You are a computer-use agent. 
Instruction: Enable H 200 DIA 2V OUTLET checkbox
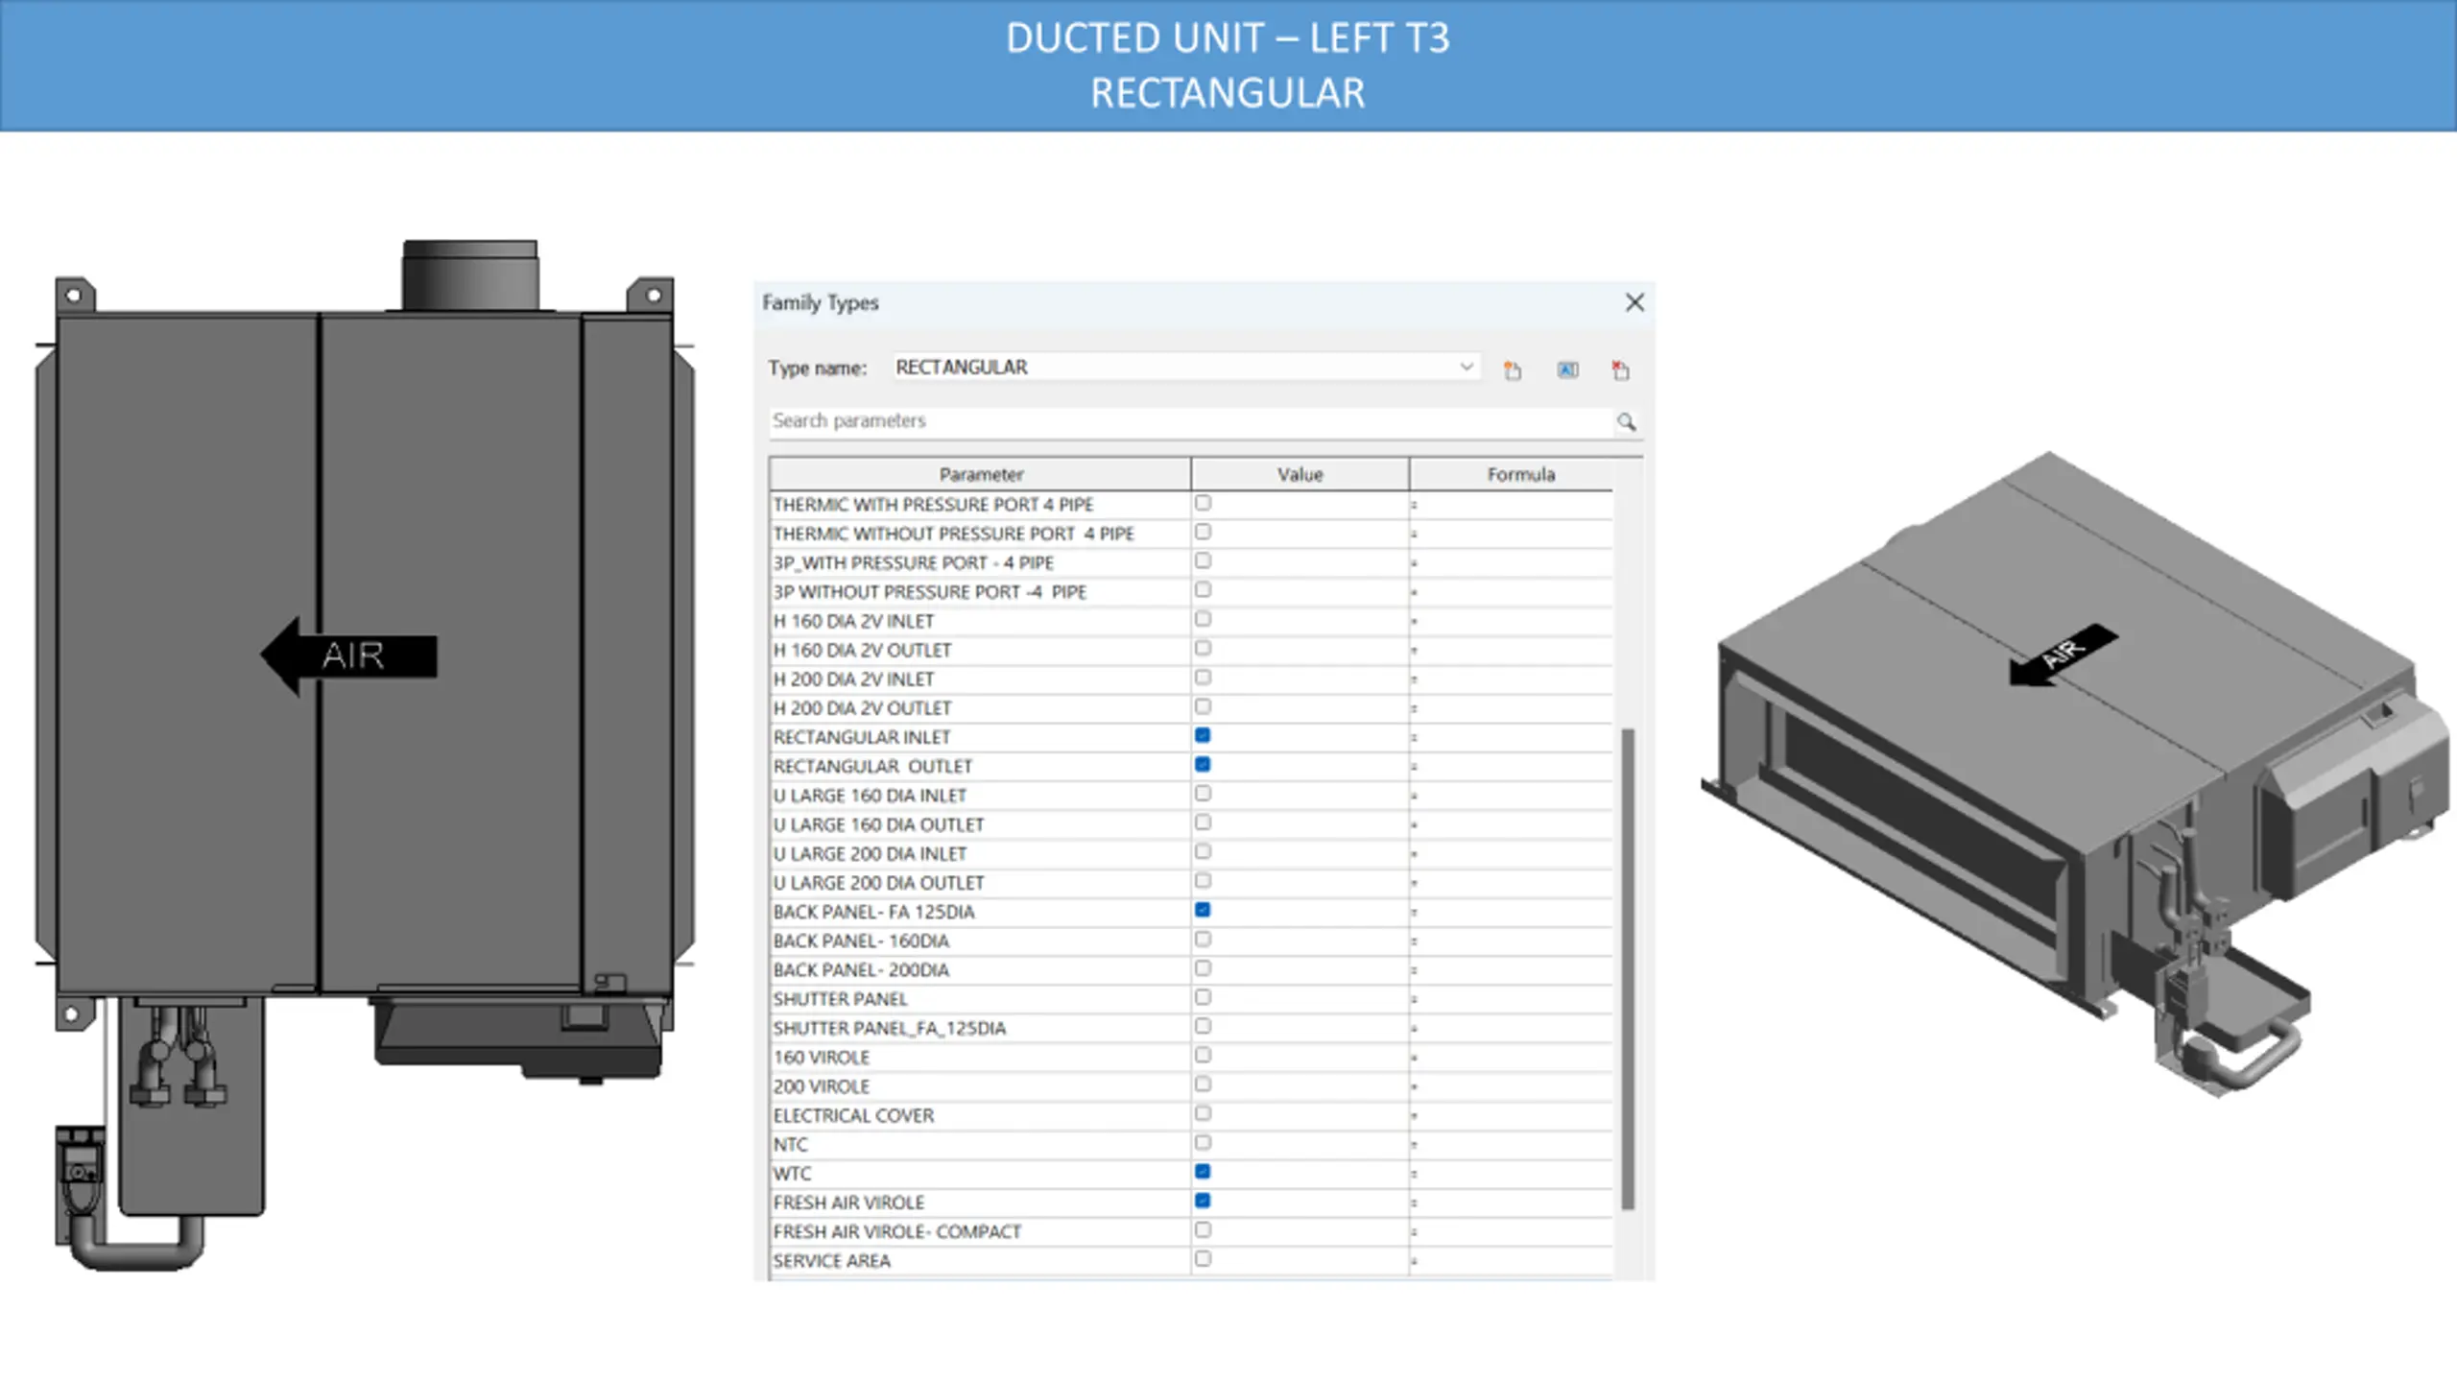pos(1203,706)
